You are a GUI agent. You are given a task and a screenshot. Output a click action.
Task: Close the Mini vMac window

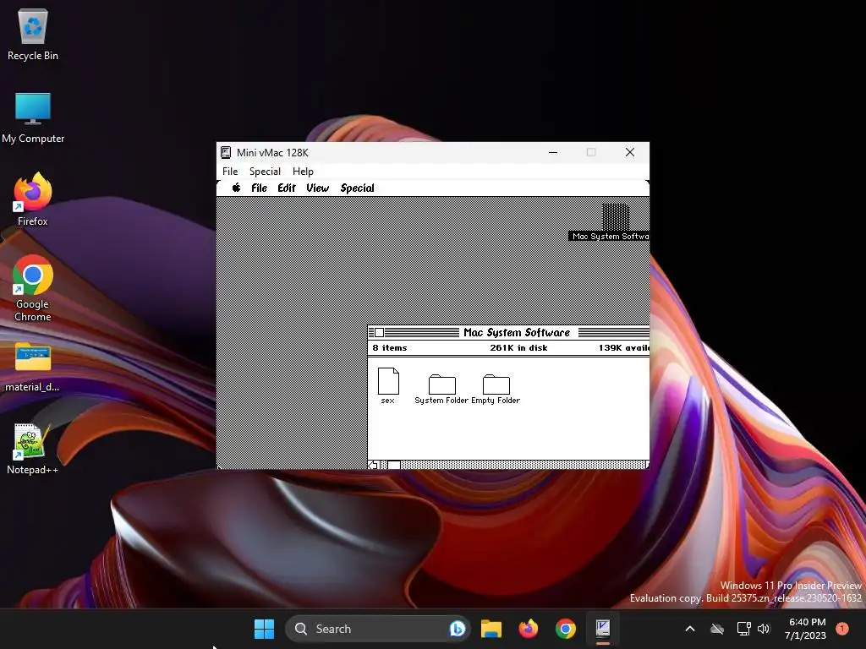point(629,152)
